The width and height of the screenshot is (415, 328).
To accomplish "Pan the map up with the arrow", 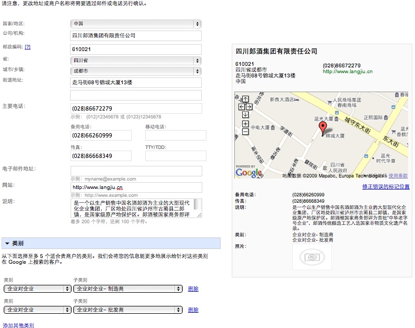I will point(245,98).
